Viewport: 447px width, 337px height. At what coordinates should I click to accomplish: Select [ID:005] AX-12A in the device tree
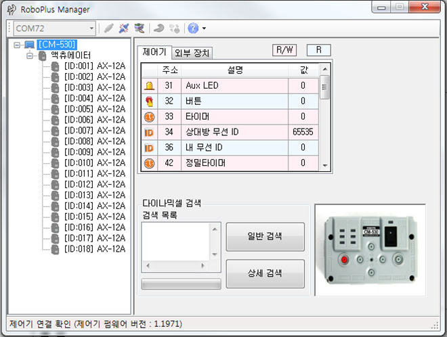coord(94,109)
